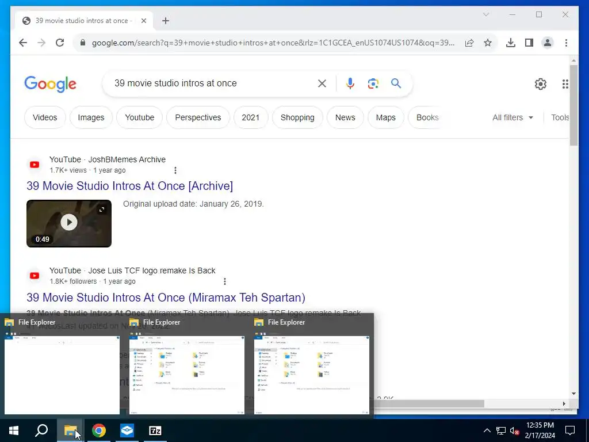Open Google quick settings gear
The width and height of the screenshot is (589, 442).
[x=541, y=84]
